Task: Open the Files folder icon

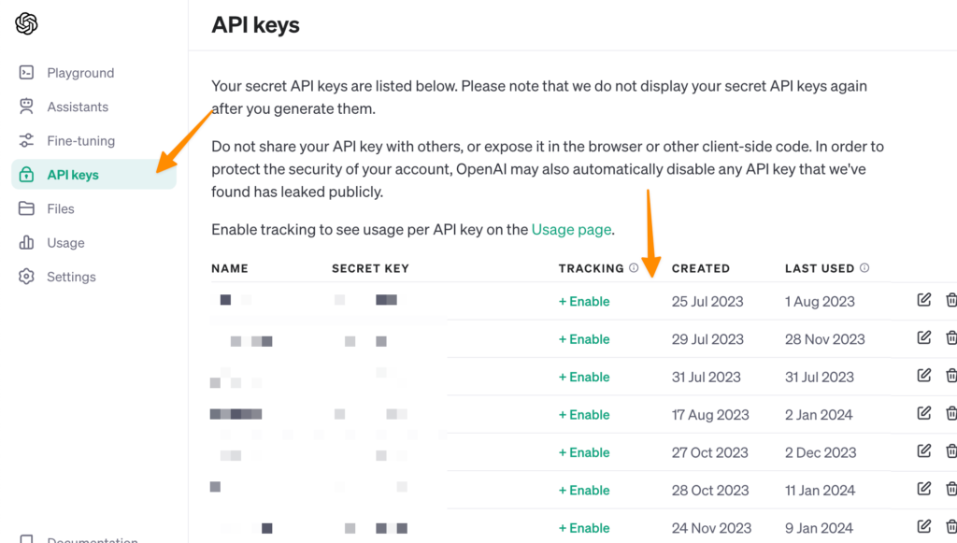Action: 27,208
